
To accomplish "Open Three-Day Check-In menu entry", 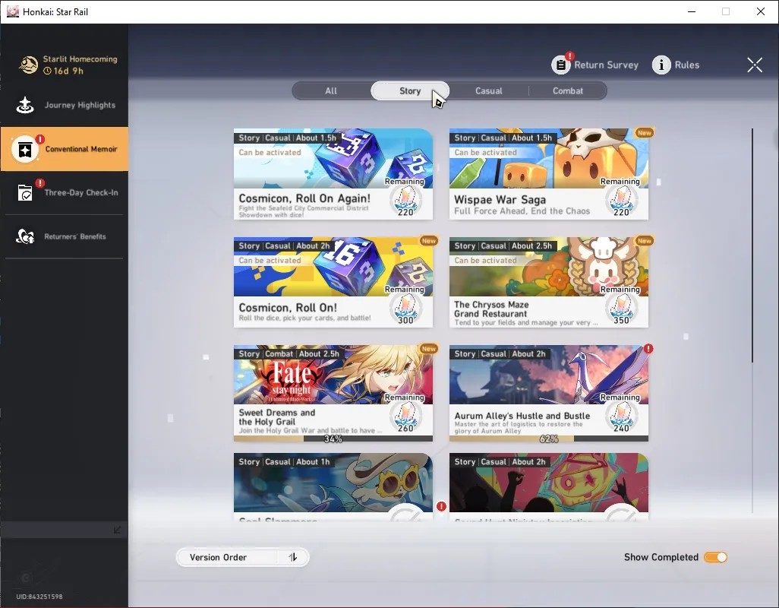I will pos(64,192).
